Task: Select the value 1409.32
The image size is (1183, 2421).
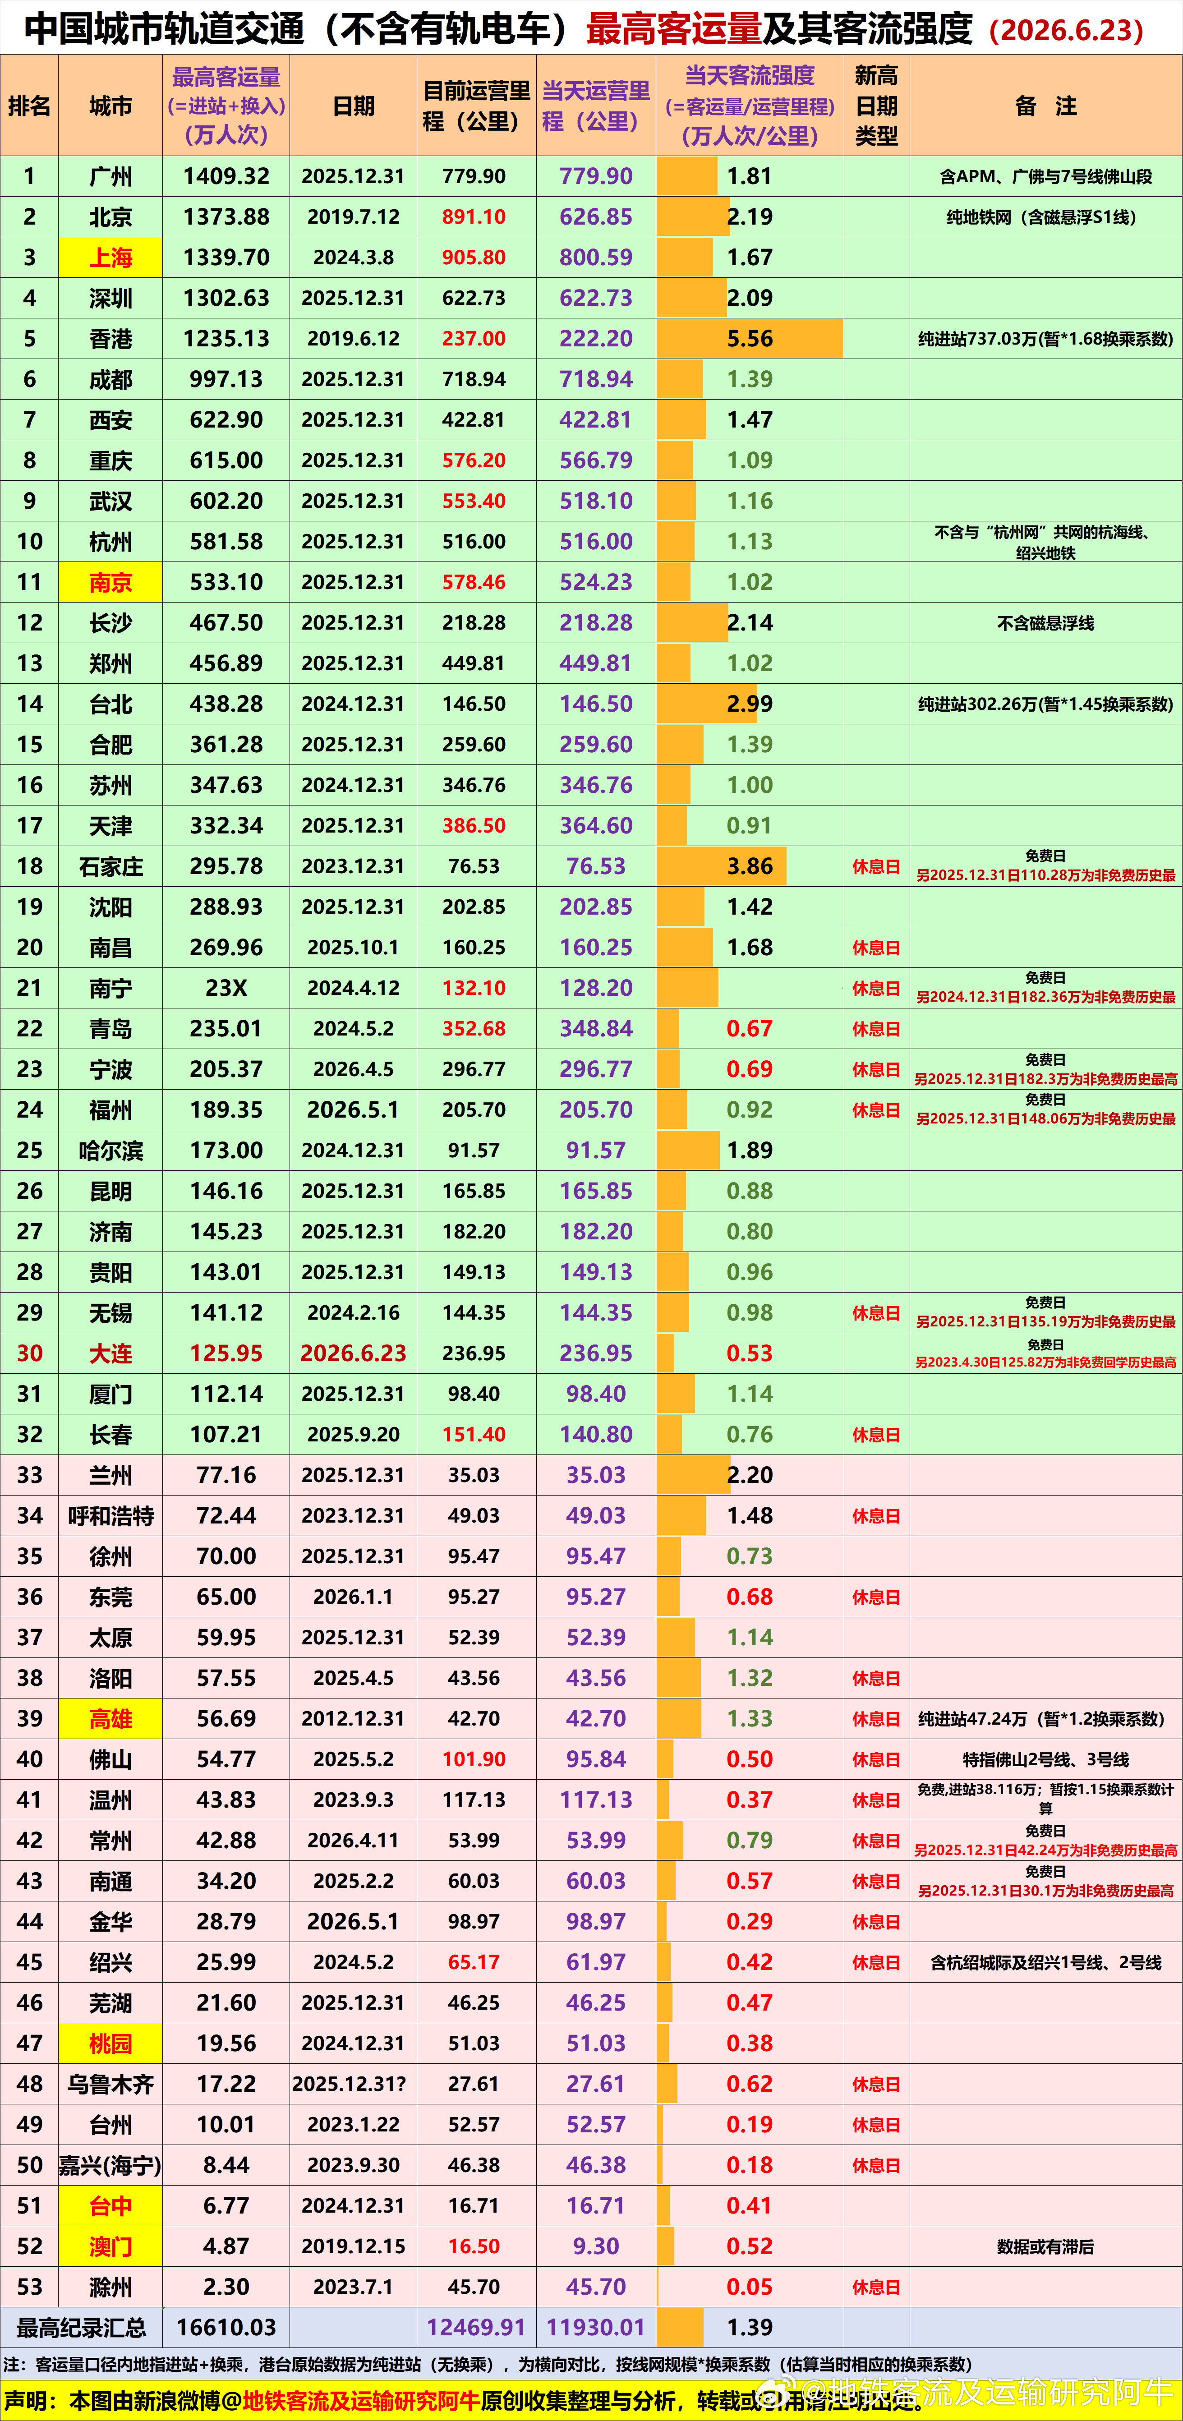Action: pos(226,177)
